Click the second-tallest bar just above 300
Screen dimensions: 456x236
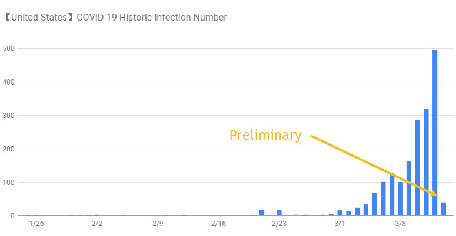point(426,163)
